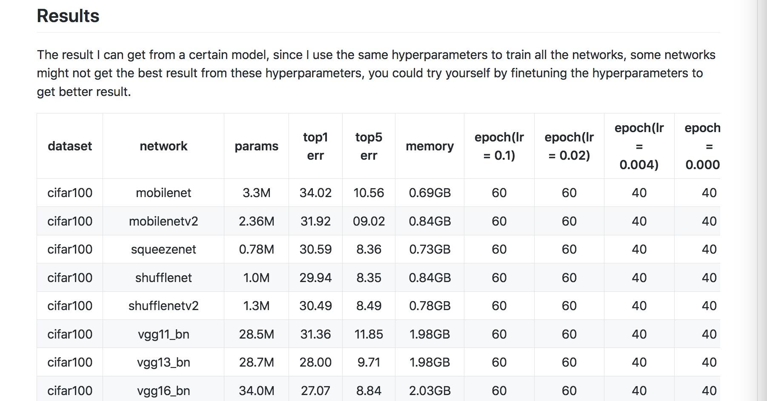767x401 pixels.
Task: Click the 0.78M params value
Action: tap(256, 249)
